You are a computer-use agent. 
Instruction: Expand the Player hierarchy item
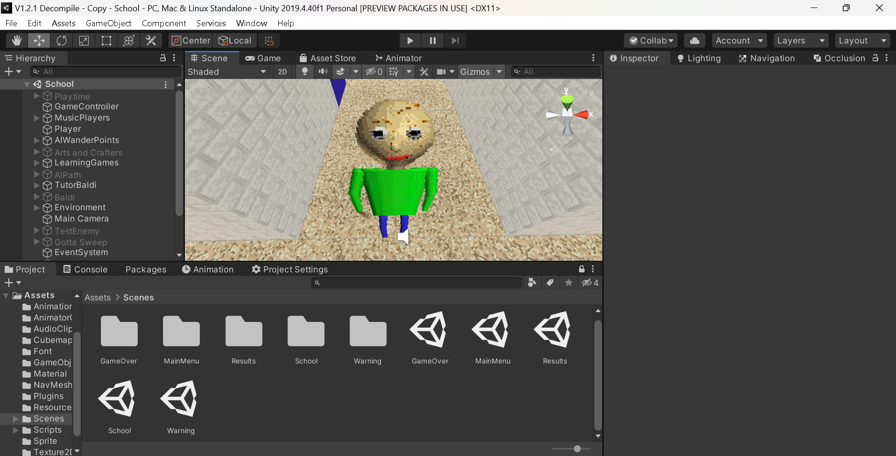[36, 129]
